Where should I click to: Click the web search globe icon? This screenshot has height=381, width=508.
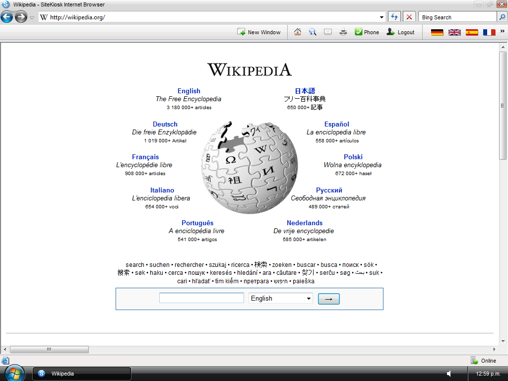(x=313, y=32)
